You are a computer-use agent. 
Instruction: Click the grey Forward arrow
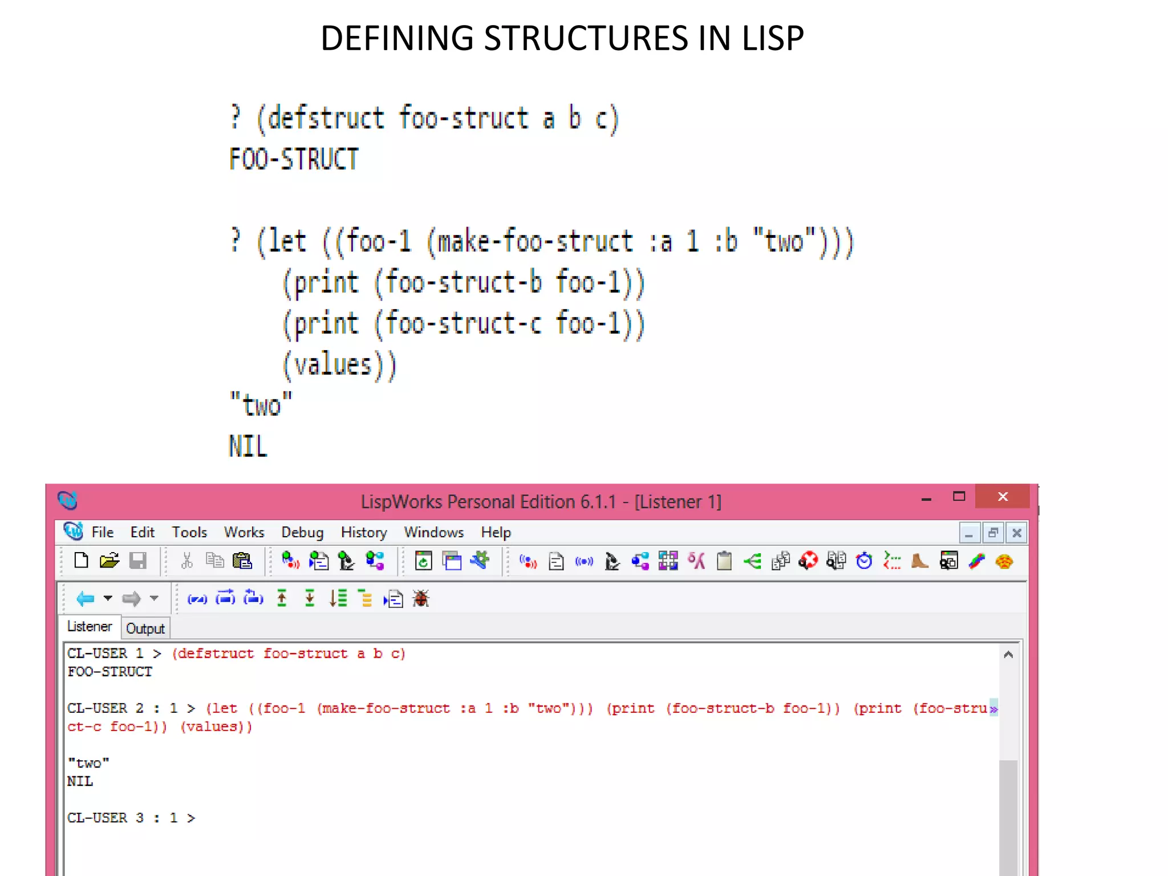point(131,599)
